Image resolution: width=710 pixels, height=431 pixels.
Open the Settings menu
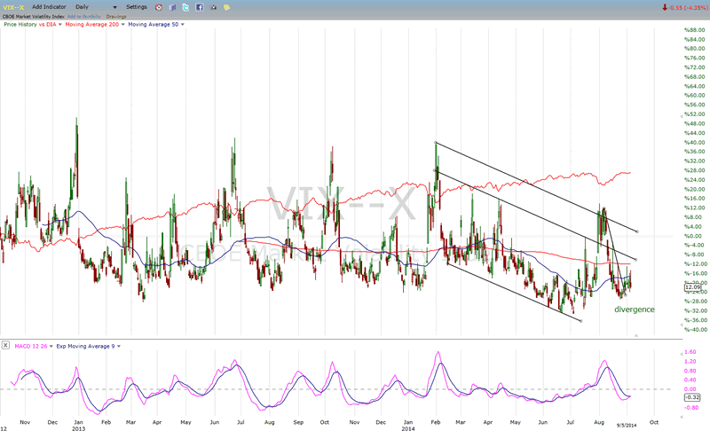tap(136, 7)
